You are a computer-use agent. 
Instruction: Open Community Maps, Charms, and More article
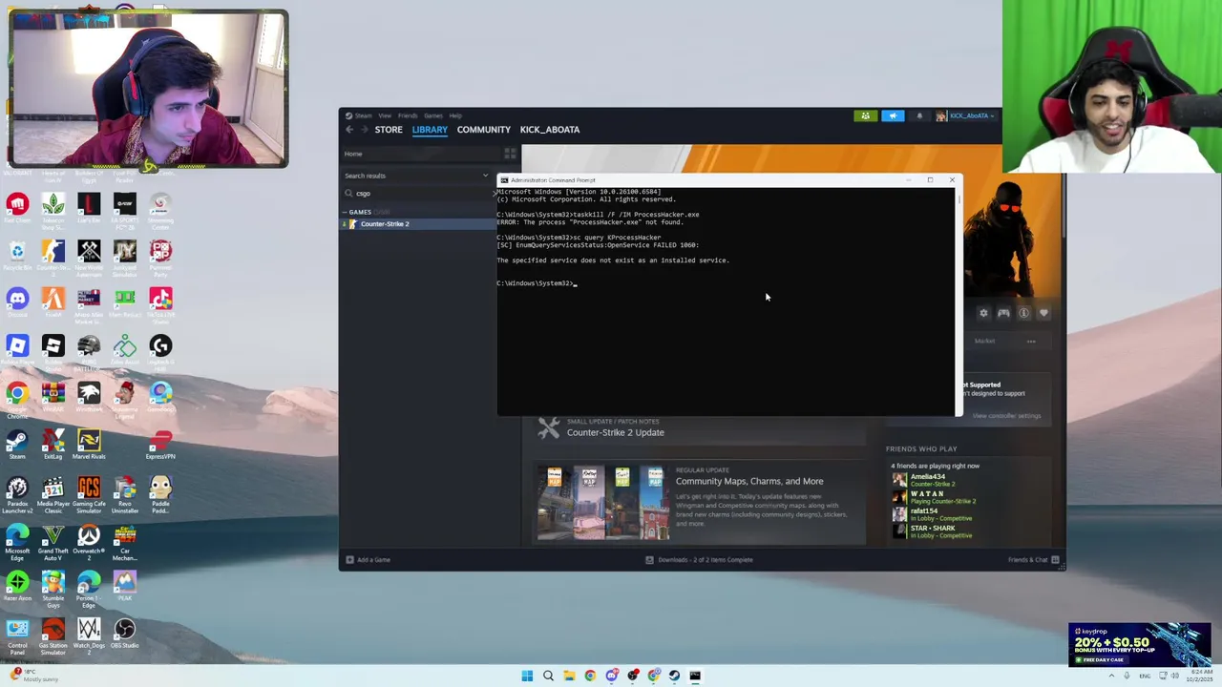[749, 481]
